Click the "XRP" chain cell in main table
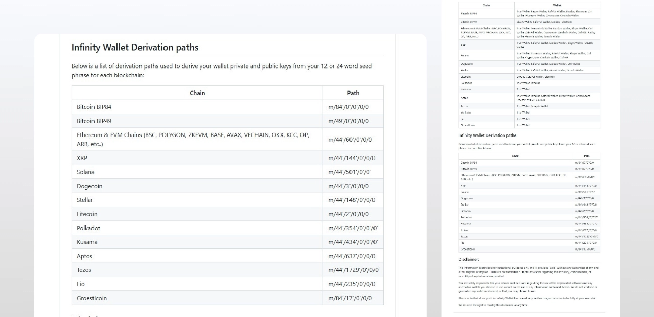Screen dimensions: 654x317 [197, 158]
